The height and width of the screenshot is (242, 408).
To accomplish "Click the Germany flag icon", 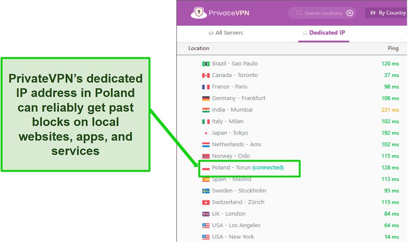I will coord(206,98).
